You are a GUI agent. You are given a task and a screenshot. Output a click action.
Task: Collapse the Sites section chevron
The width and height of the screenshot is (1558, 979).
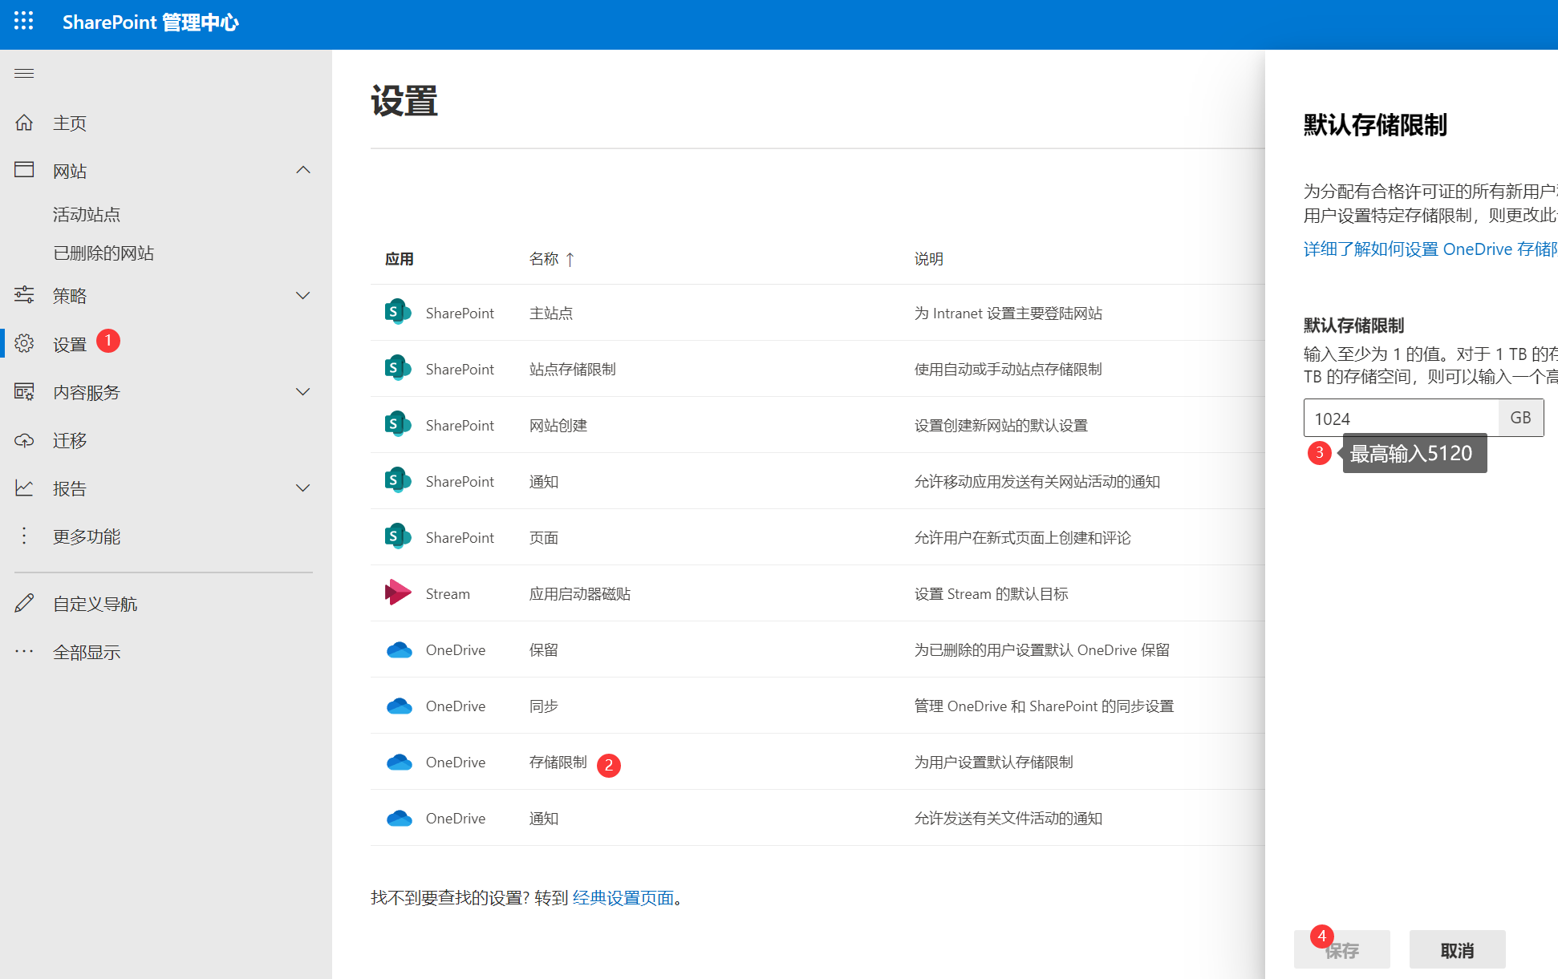coord(302,170)
